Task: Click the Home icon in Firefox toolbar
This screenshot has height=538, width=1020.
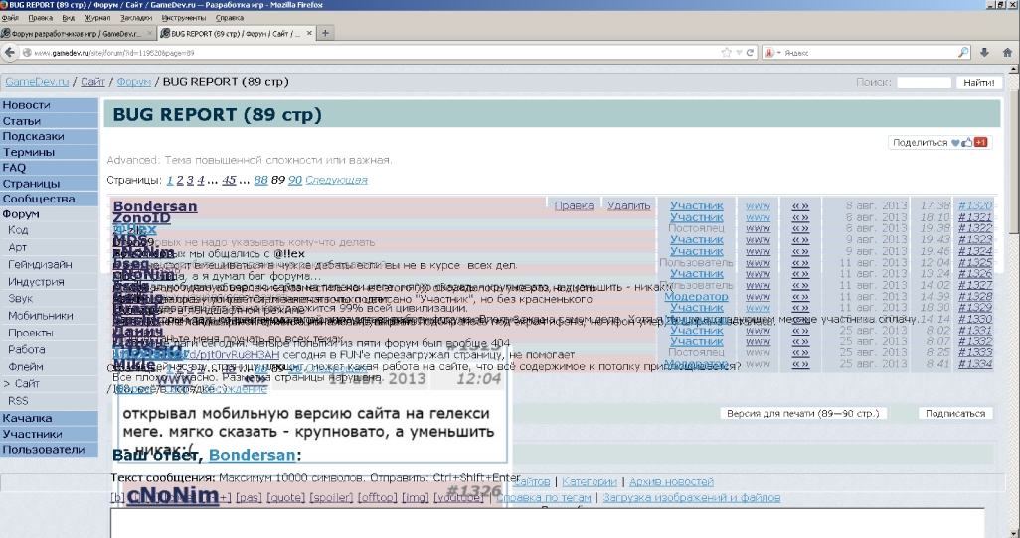Action: (1007, 52)
